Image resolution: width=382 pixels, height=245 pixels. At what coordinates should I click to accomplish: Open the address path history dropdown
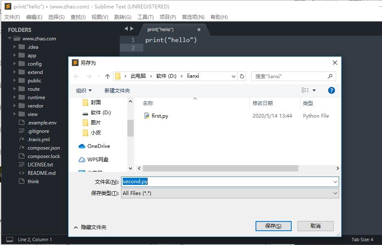click(x=233, y=76)
